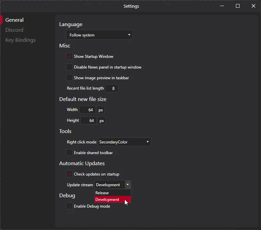
Task: Open the Key Bindings tab
Action: pos(20,40)
